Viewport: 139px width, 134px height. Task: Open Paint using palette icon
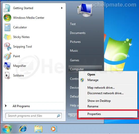coord(8,56)
